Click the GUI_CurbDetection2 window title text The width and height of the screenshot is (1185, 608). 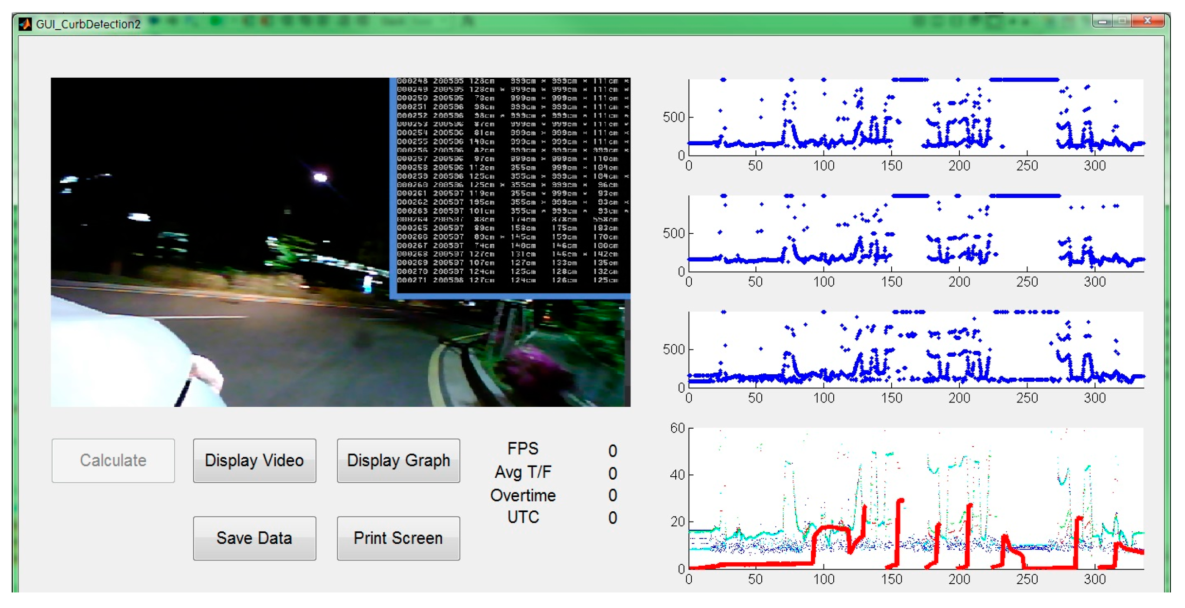click(x=88, y=24)
